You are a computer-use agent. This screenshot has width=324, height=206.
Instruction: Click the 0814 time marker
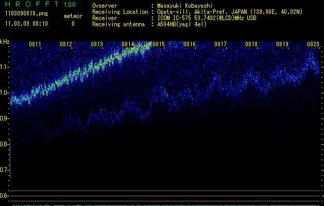(x=128, y=44)
